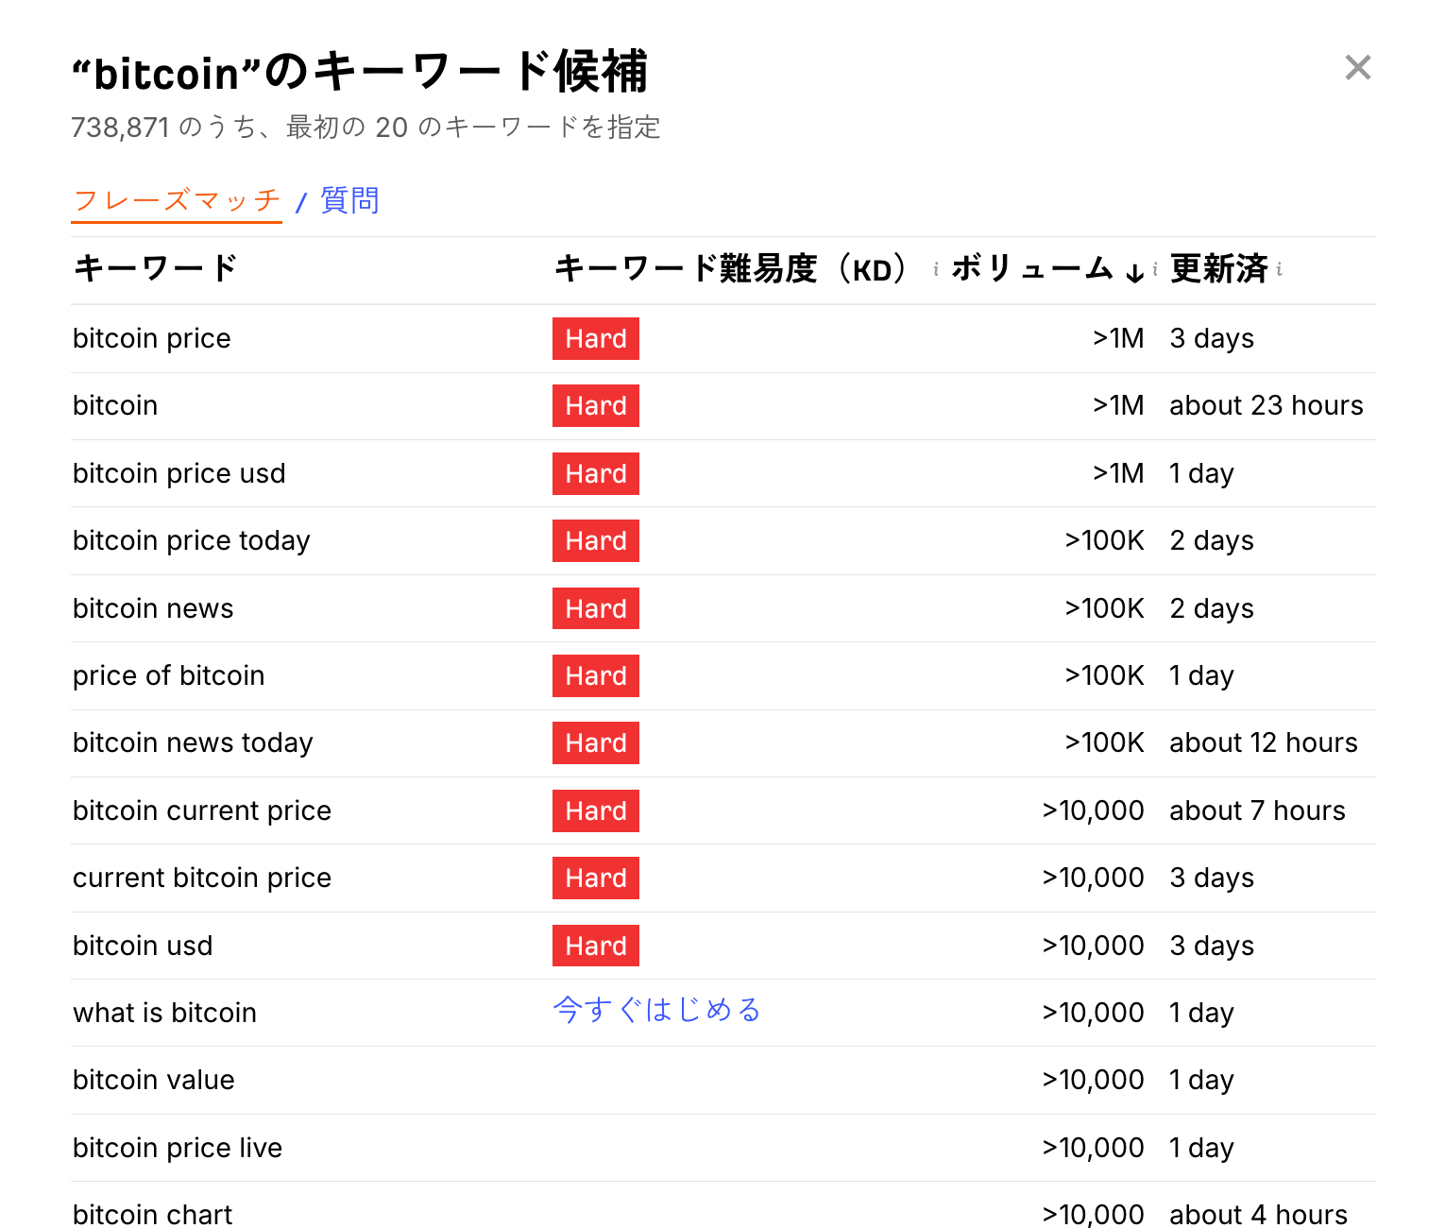Click the キーワード難易度 (KD) column header
This screenshot has width=1445, height=1228.
(x=731, y=269)
